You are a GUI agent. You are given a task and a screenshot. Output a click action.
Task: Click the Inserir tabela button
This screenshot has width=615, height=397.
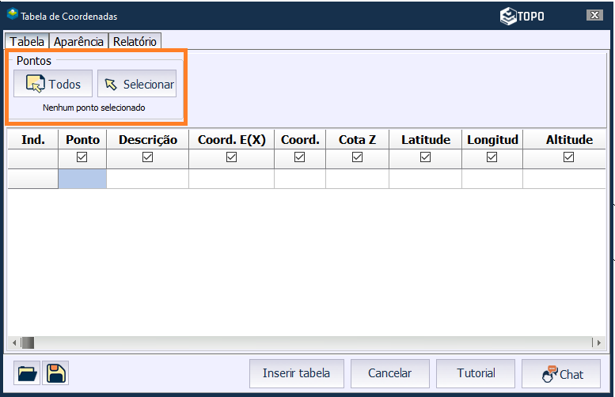(x=296, y=374)
